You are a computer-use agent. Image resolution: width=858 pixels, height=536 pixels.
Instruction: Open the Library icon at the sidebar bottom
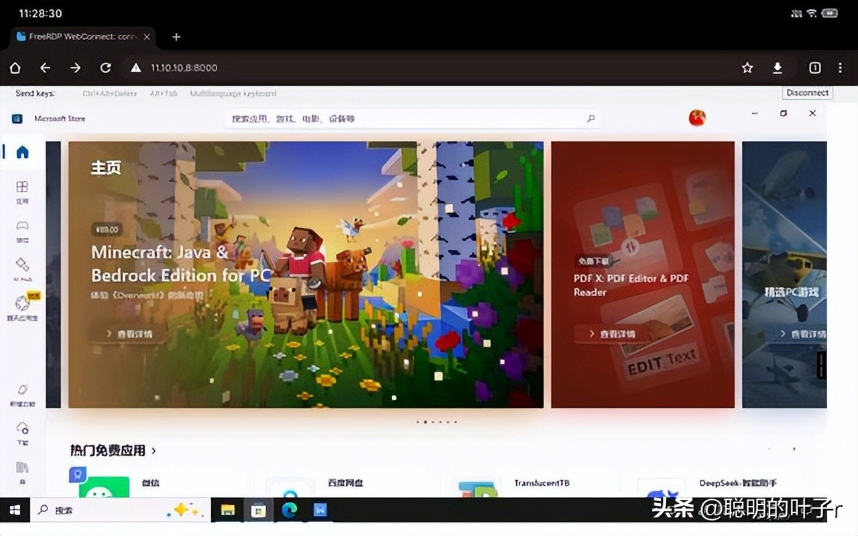tap(22, 469)
